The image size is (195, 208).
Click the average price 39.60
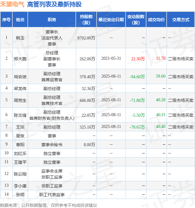tap(161, 76)
